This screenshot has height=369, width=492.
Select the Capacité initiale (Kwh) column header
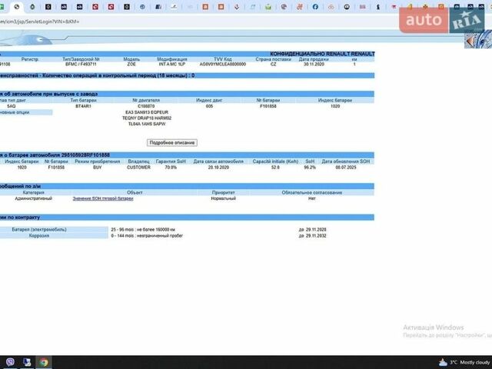pyautogui.click(x=275, y=161)
